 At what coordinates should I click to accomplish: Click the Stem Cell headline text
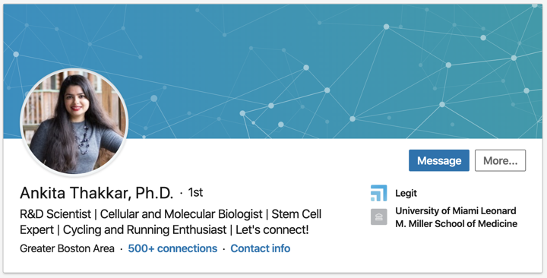coord(296,214)
